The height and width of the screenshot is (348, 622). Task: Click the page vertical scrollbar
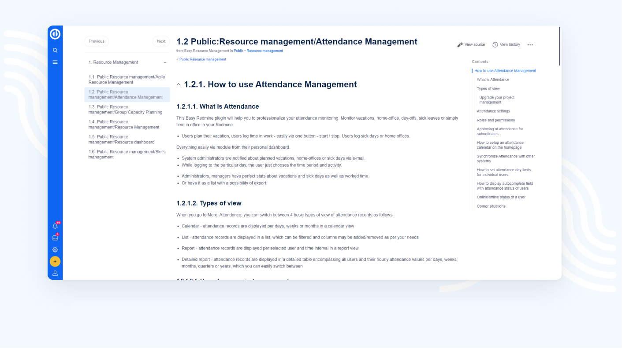559,46
